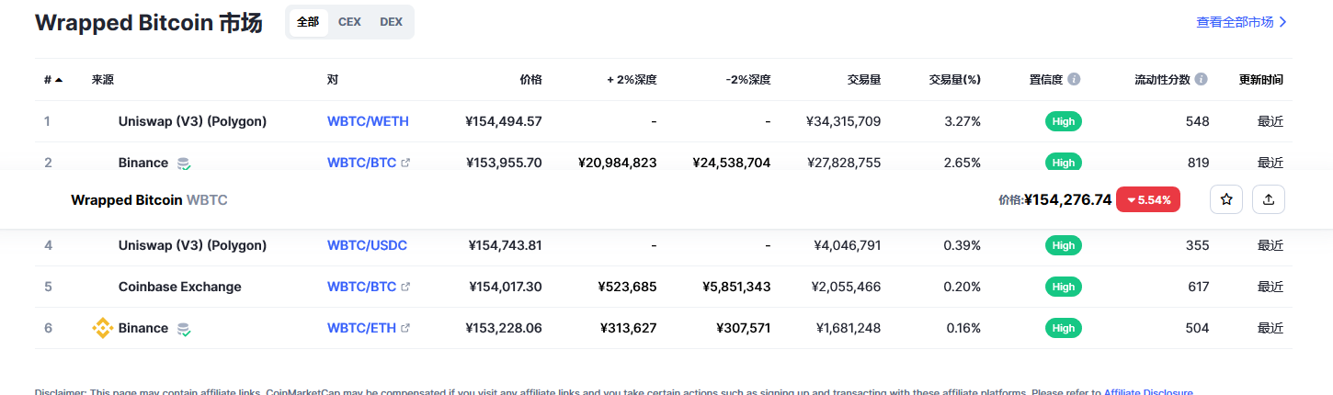Sort by -2%深度 column header

pos(747,80)
